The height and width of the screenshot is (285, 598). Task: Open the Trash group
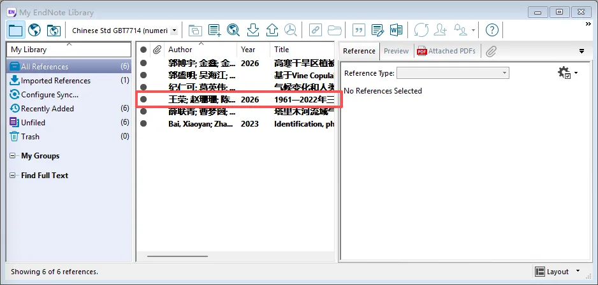(69, 136)
